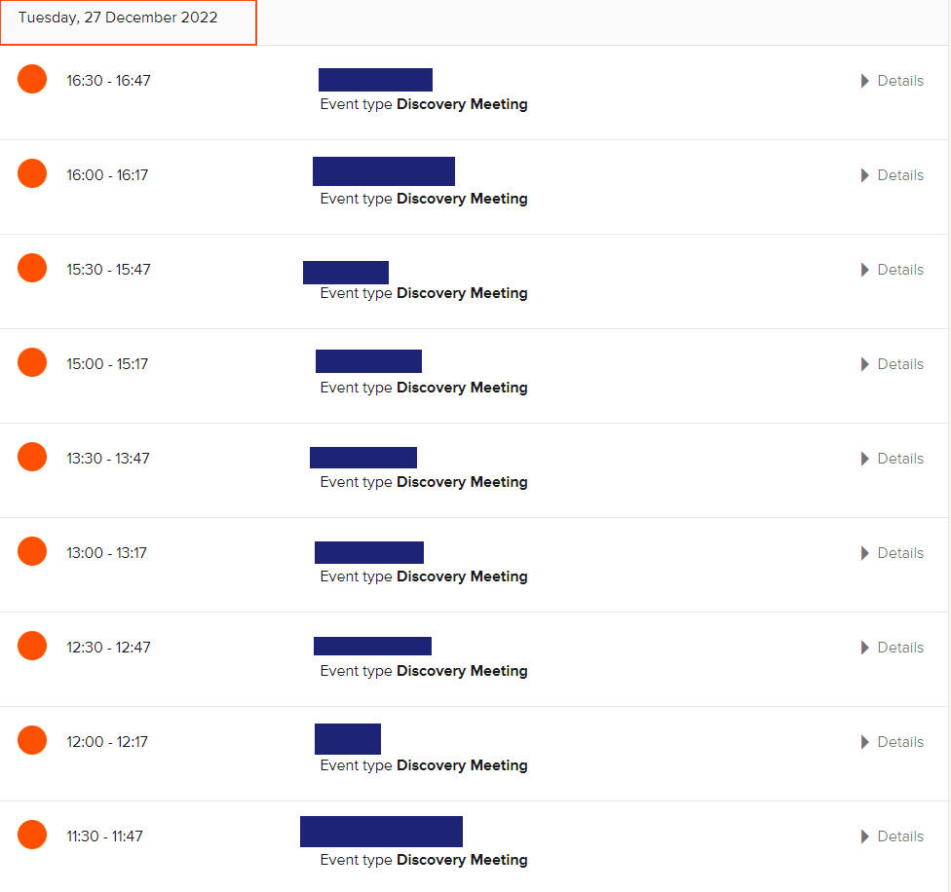Click the orange dot for 13:00 - 13:17
Image resolution: width=951 pixels, height=892 pixels.
(x=32, y=551)
